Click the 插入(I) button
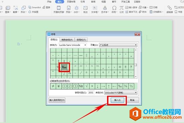The width and height of the screenshot is (184, 123). pos(117,100)
